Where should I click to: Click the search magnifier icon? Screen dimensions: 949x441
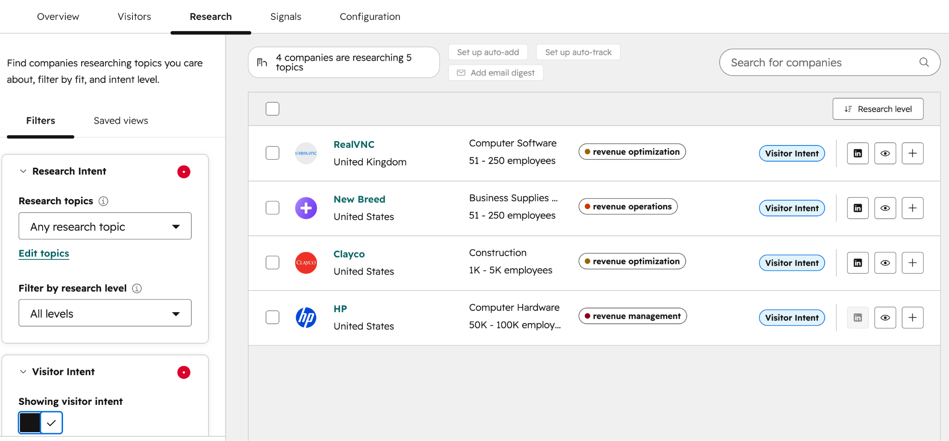924,62
